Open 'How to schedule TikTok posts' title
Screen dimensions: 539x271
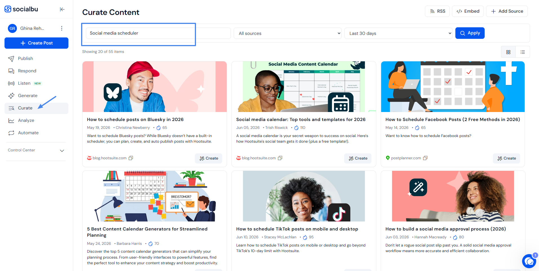297,229
